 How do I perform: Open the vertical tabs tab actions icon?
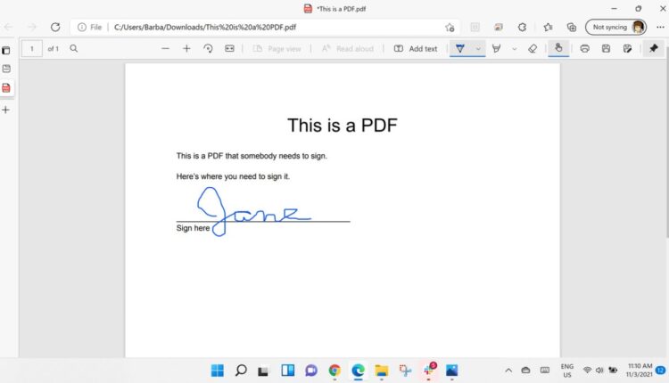(6, 51)
